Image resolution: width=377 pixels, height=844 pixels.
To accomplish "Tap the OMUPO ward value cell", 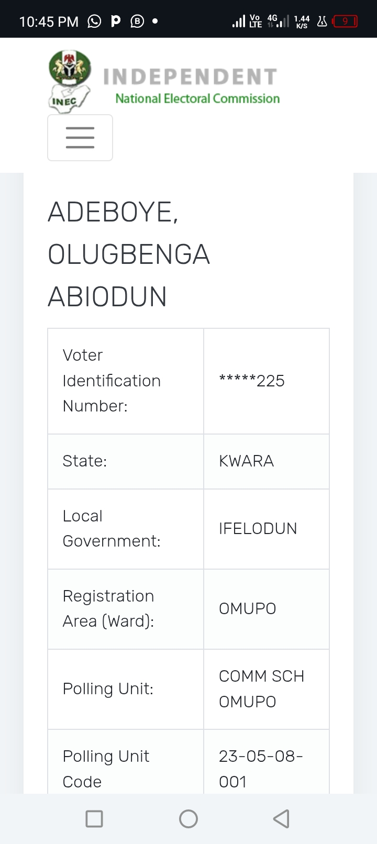I will [247, 609].
